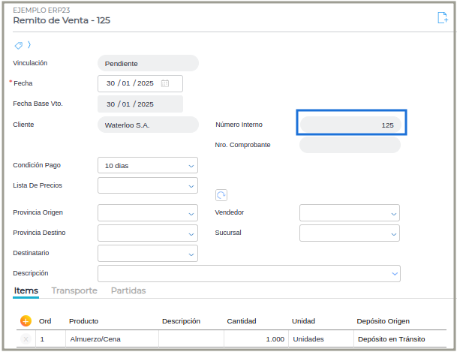Switch to the Partidas tab

coord(128,290)
